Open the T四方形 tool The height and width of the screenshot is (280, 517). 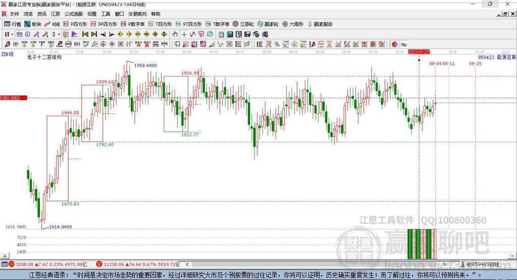point(160,24)
